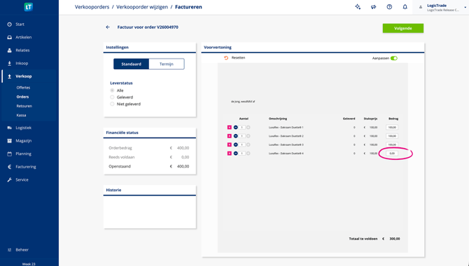The height and width of the screenshot is (266, 469).
Task: Click the Resetten link text
Action: pyautogui.click(x=239, y=58)
